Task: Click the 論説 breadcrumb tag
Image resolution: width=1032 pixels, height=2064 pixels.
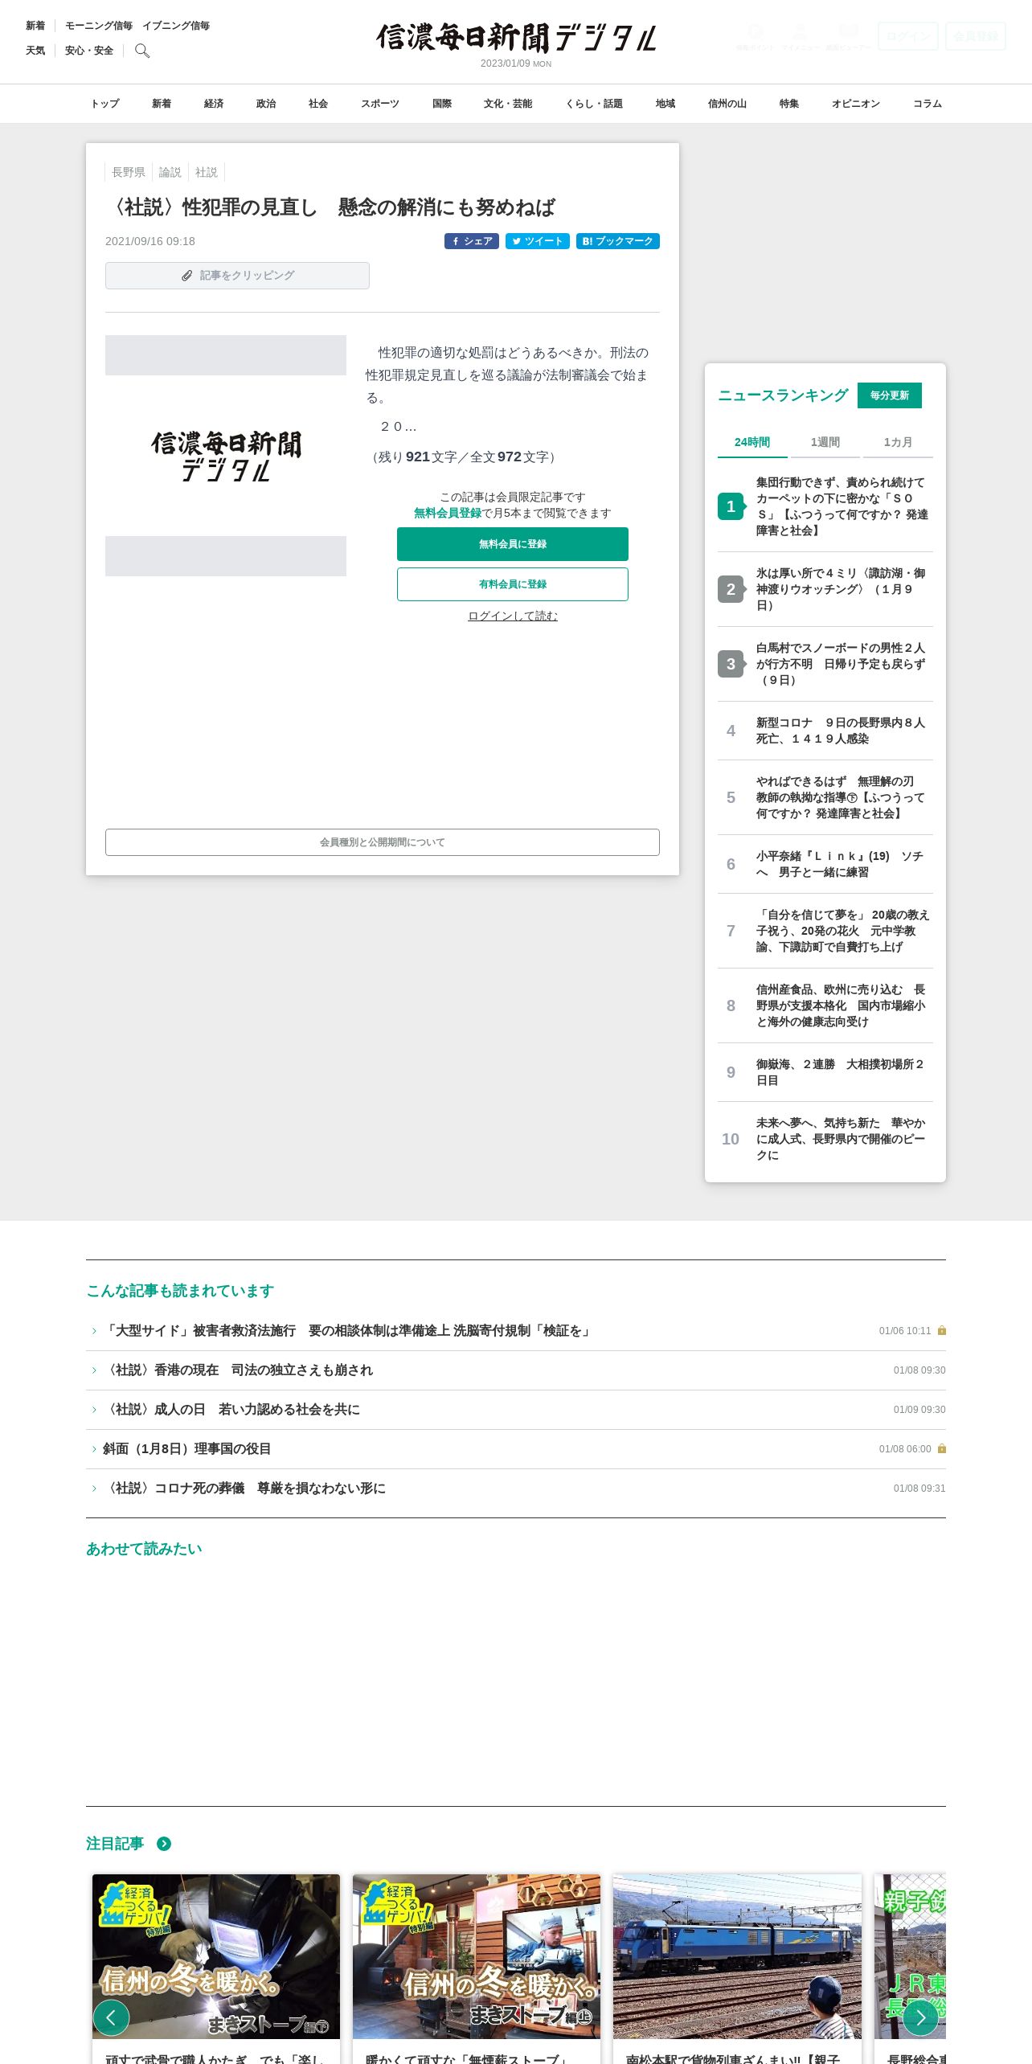Action: coord(170,172)
